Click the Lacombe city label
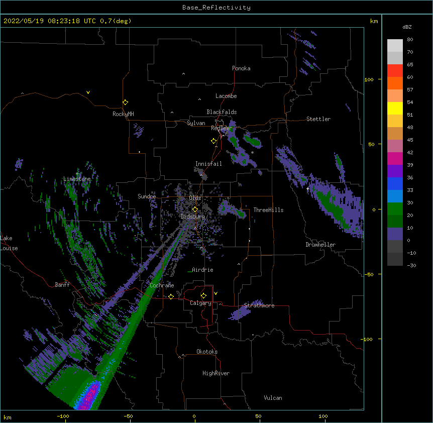Image resolution: width=433 pixels, height=423 pixels. pos(226,96)
